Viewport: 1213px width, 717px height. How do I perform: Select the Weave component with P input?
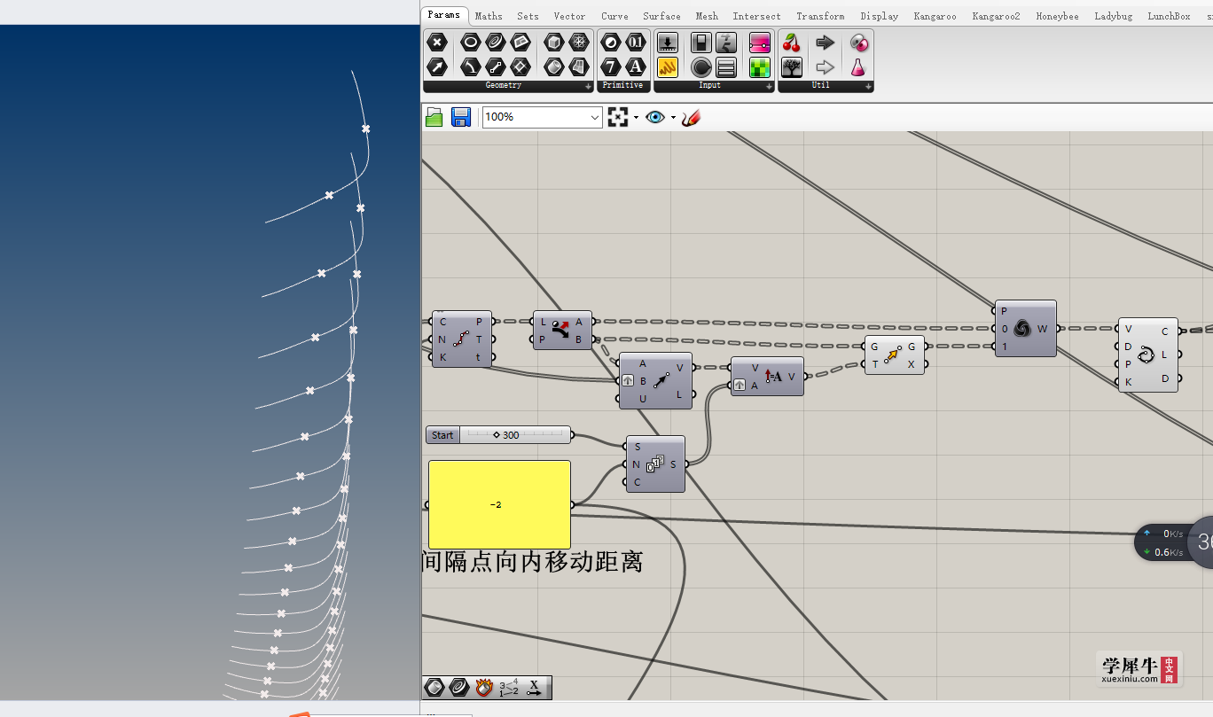1025,328
